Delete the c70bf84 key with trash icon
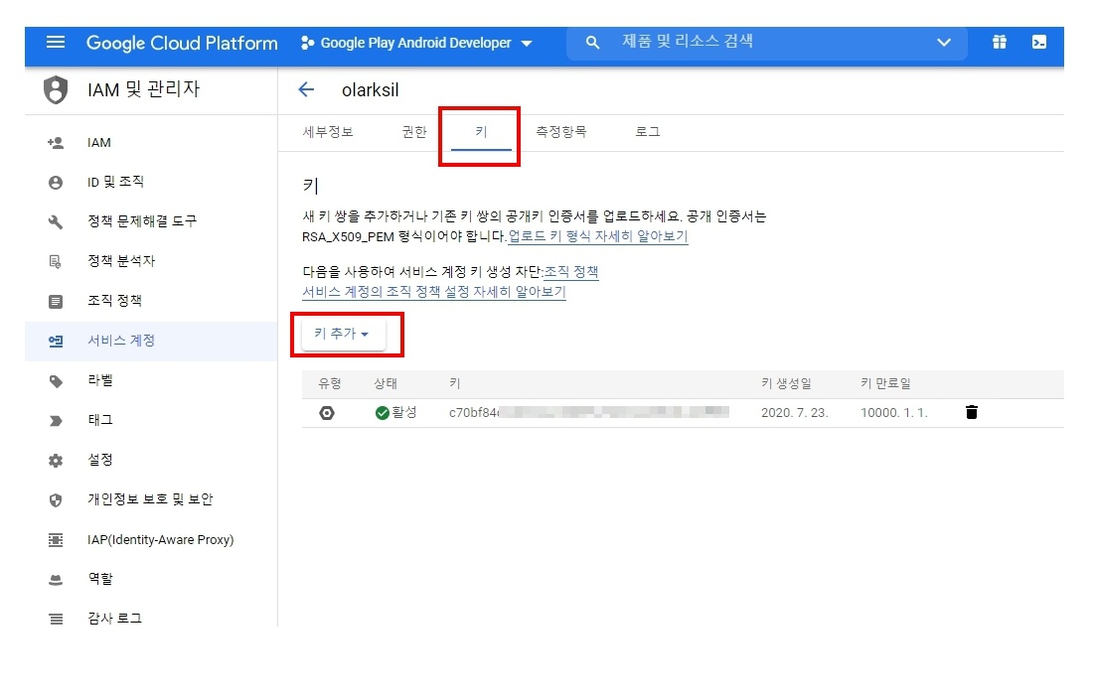This screenshot has height=699, width=1093. 971,412
